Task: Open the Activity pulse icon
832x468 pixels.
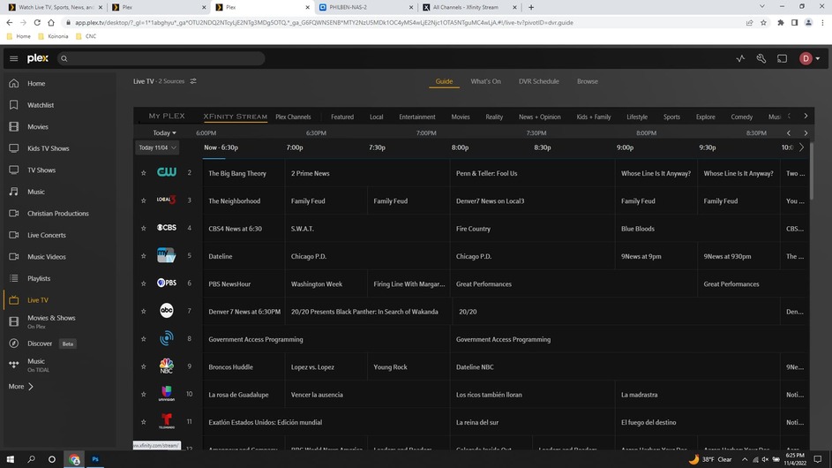Action: 740,58
